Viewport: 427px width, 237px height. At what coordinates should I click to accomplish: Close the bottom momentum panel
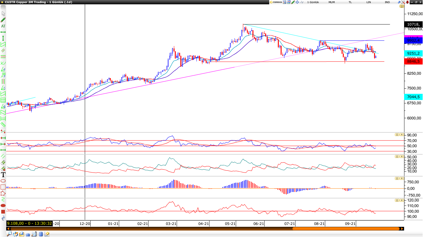coord(401,200)
